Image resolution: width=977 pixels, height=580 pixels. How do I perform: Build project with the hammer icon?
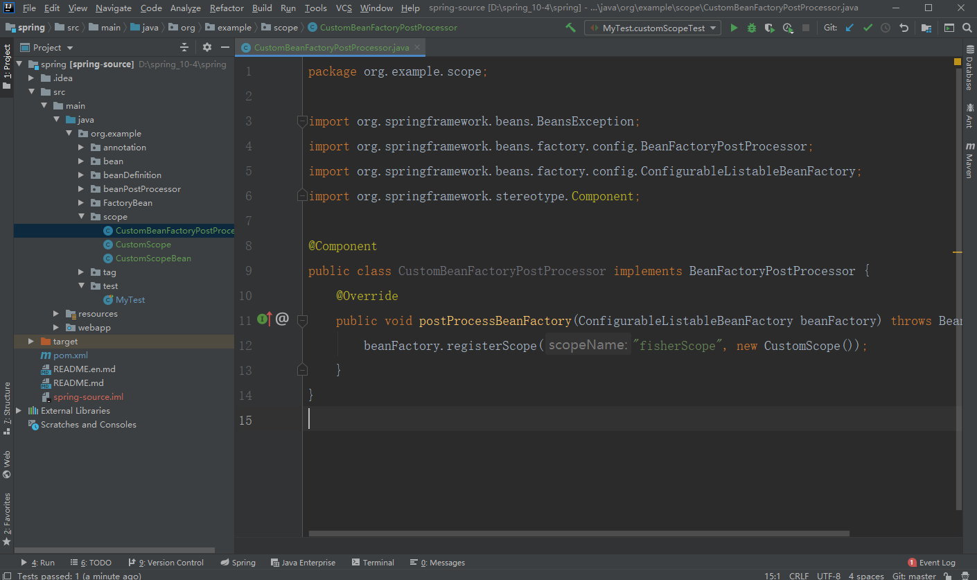pos(570,28)
